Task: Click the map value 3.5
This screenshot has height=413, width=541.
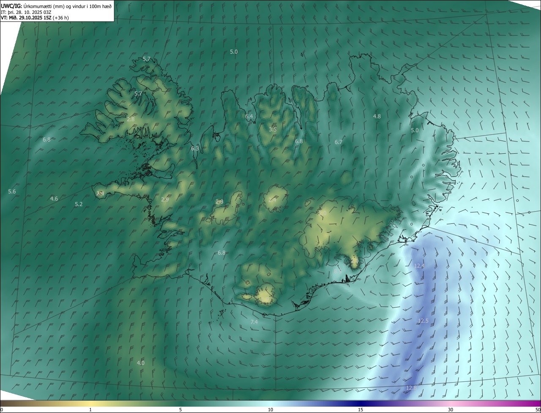Action: point(273,129)
